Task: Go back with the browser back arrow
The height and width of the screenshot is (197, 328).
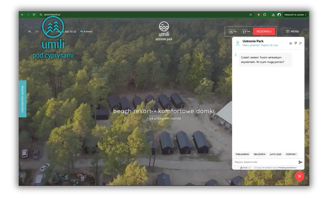Action: (22, 15)
